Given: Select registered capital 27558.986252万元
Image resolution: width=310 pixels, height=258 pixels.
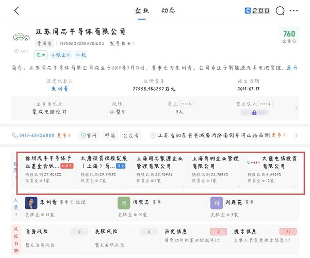Looking at the screenshot, I should click(x=154, y=89).
